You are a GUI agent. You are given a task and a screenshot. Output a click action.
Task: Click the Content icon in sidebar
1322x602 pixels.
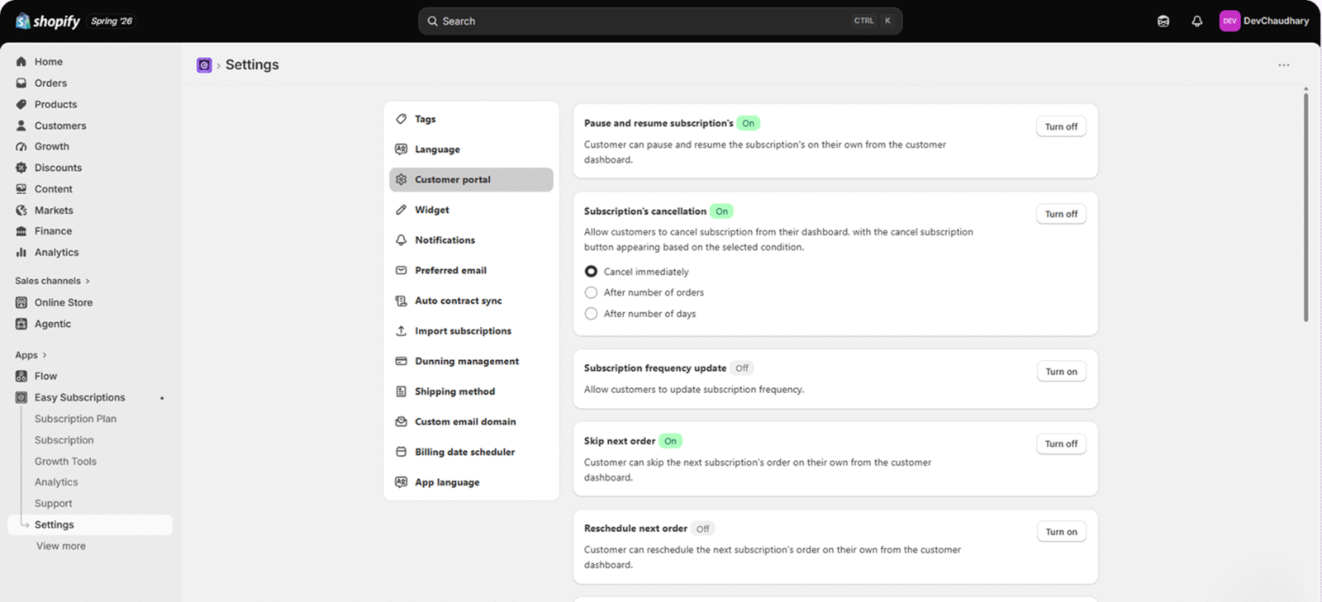pos(21,189)
